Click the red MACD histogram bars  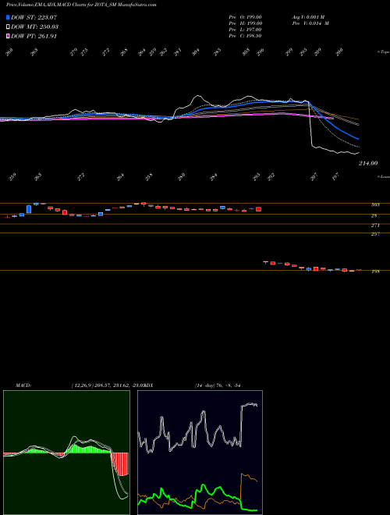(120, 463)
